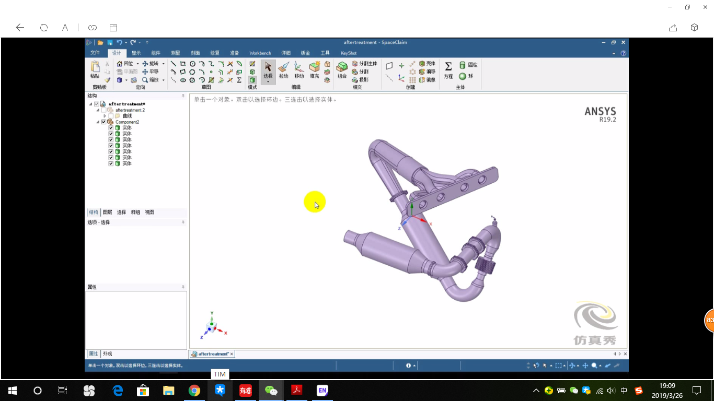Click the 偏移 (Offset) tool

(427, 72)
